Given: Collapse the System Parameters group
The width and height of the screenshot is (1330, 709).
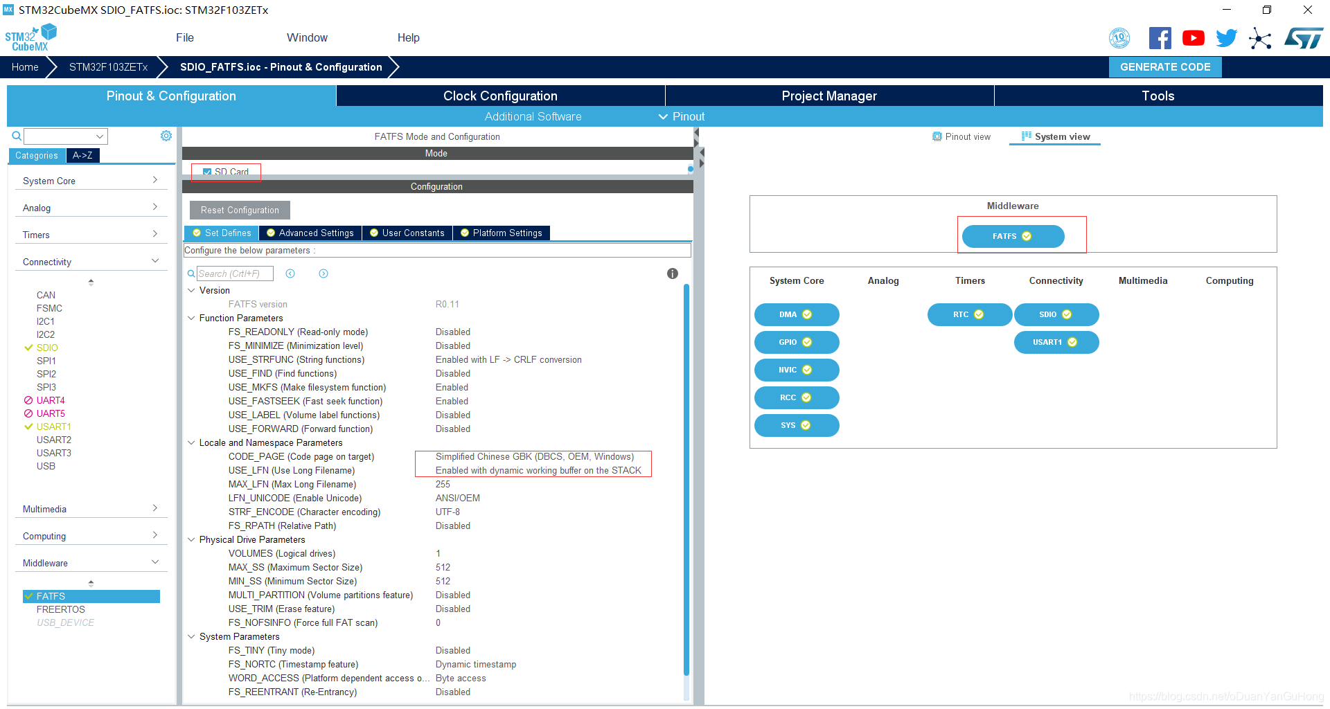Looking at the screenshot, I should click(x=191, y=636).
